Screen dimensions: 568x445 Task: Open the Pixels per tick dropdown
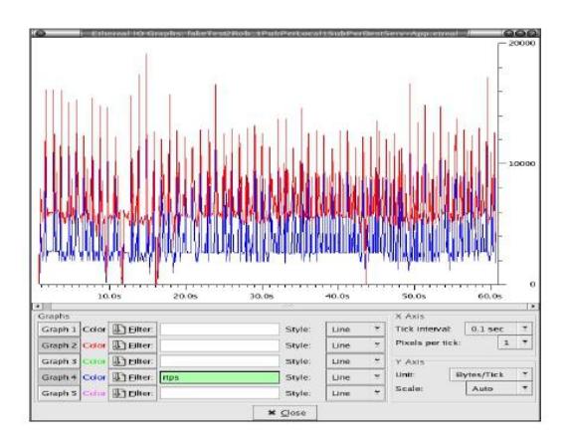pyautogui.click(x=515, y=342)
